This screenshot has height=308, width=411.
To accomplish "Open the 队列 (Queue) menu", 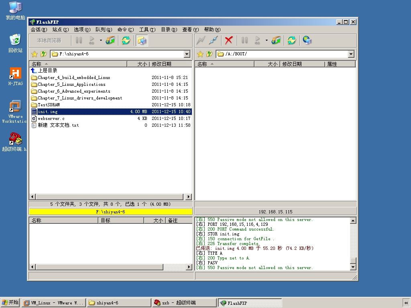I will coord(104,30).
